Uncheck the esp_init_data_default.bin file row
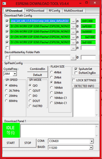 pos(7,21)
